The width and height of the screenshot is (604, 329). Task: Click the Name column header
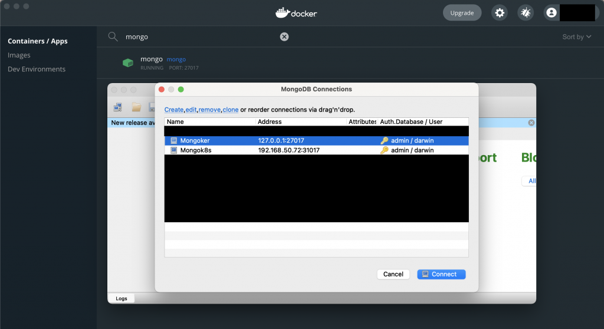coord(210,121)
